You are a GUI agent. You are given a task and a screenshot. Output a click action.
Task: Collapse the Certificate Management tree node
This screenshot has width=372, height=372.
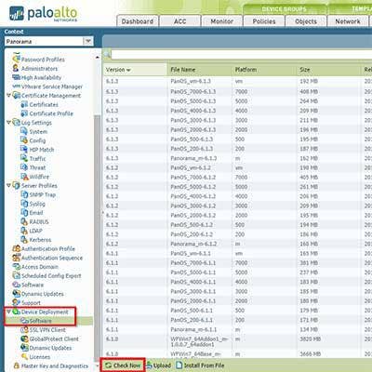tap(8, 96)
